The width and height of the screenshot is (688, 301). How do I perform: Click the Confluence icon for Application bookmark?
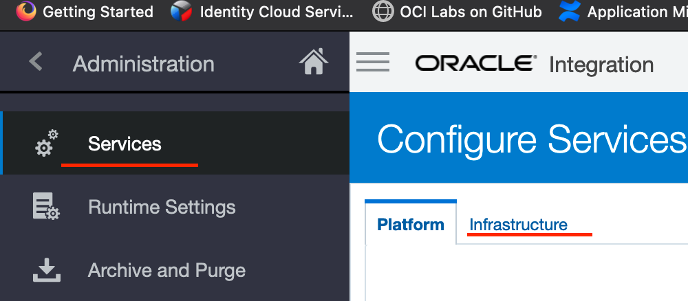click(x=570, y=11)
